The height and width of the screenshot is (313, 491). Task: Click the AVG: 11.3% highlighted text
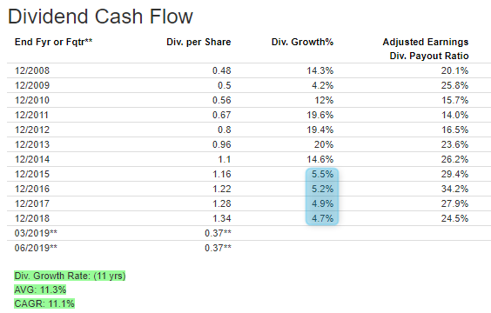click(x=40, y=290)
